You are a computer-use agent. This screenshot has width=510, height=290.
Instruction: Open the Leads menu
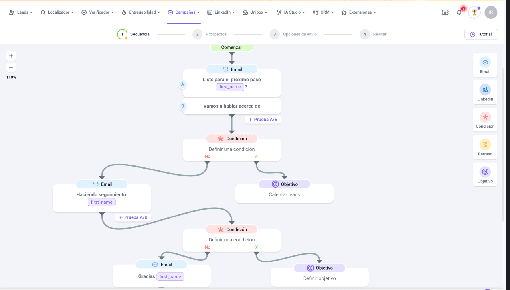pos(21,12)
